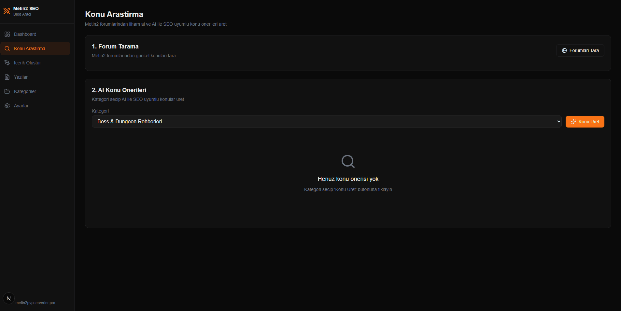The width and height of the screenshot is (621, 311).
Task: Click the Icerik Olustur pen icon
Action: click(7, 63)
